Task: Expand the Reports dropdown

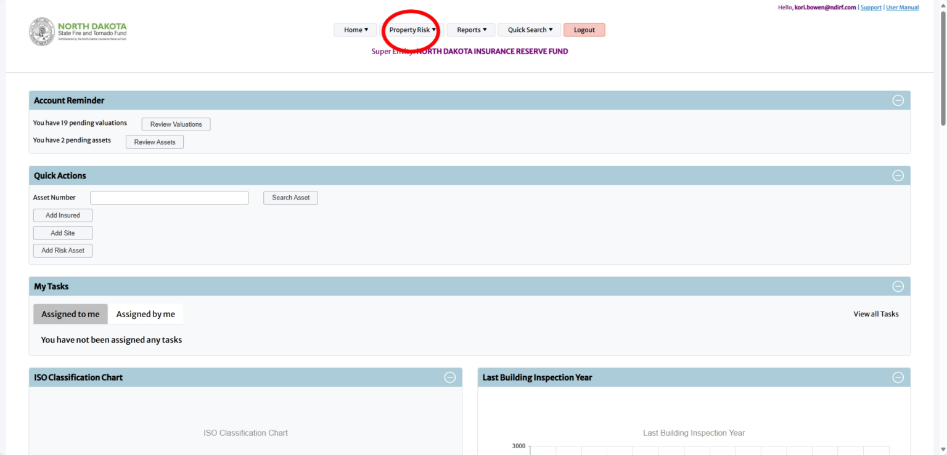Action: coord(470,30)
